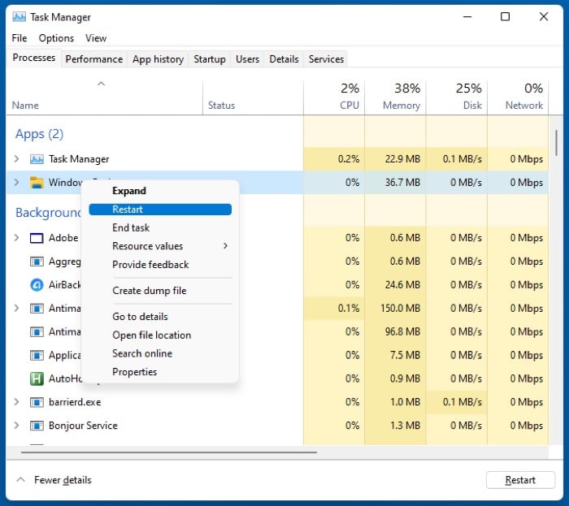This screenshot has width=569, height=506.
Task: Sort by the CPU column header
Action: (x=334, y=97)
